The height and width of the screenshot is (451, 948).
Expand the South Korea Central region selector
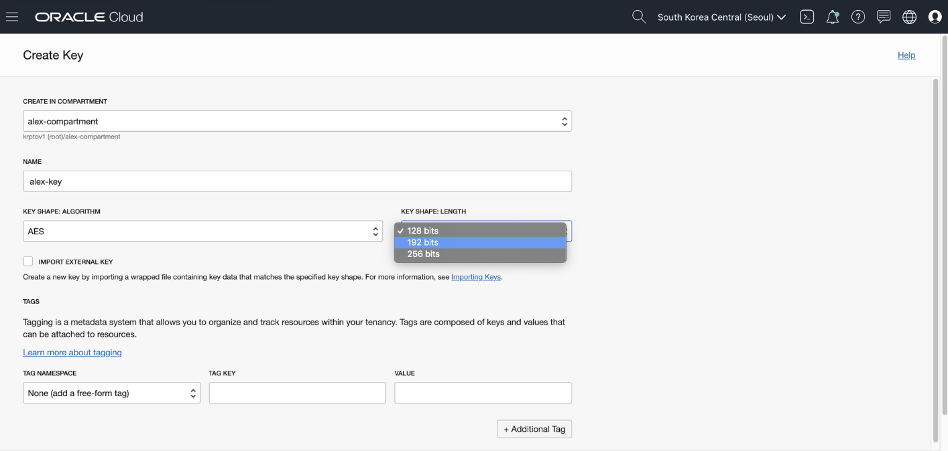pyautogui.click(x=721, y=17)
